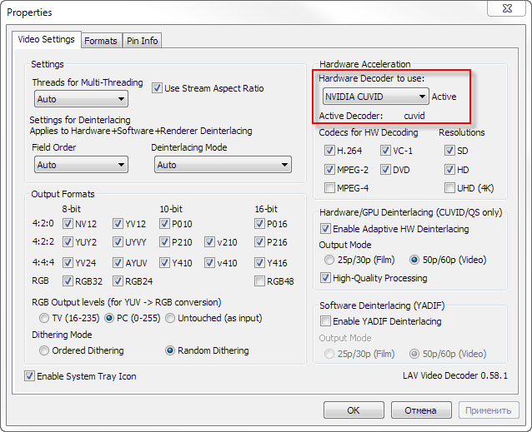532x432 pixels.
Task: Enable UHD (4K) resolution checkbox
Action: (450, 187)
